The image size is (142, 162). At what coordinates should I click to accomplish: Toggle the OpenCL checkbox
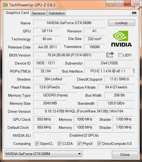(37, 144)
